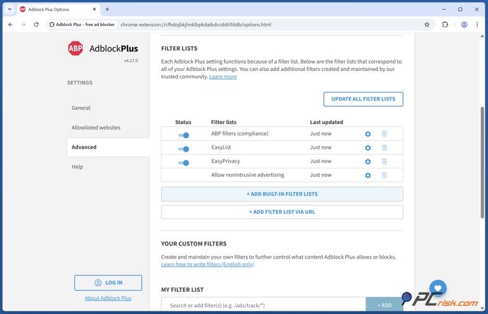Reload the page with refresh icon
The width and height of the screenshot is (488, 314).
click(36, 25)
